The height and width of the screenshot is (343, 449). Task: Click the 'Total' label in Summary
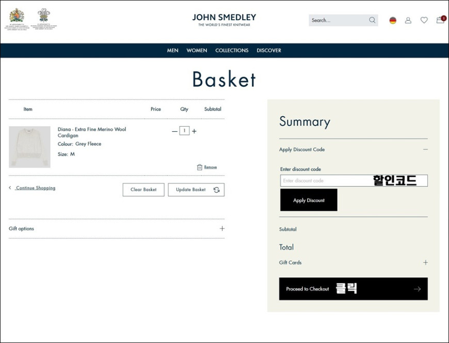(x=286, y=247)
